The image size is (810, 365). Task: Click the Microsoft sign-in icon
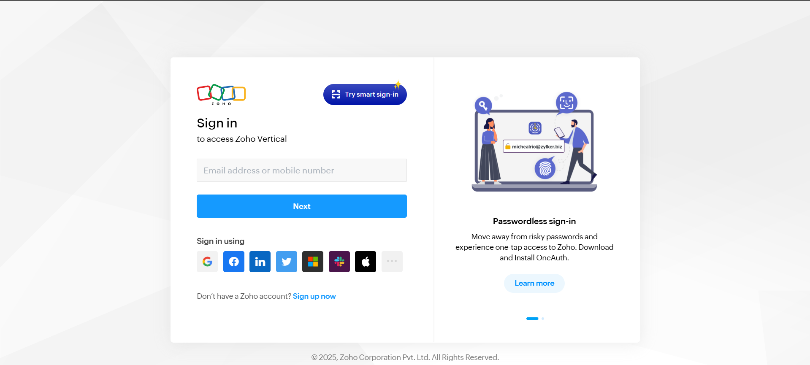(313, 262)
